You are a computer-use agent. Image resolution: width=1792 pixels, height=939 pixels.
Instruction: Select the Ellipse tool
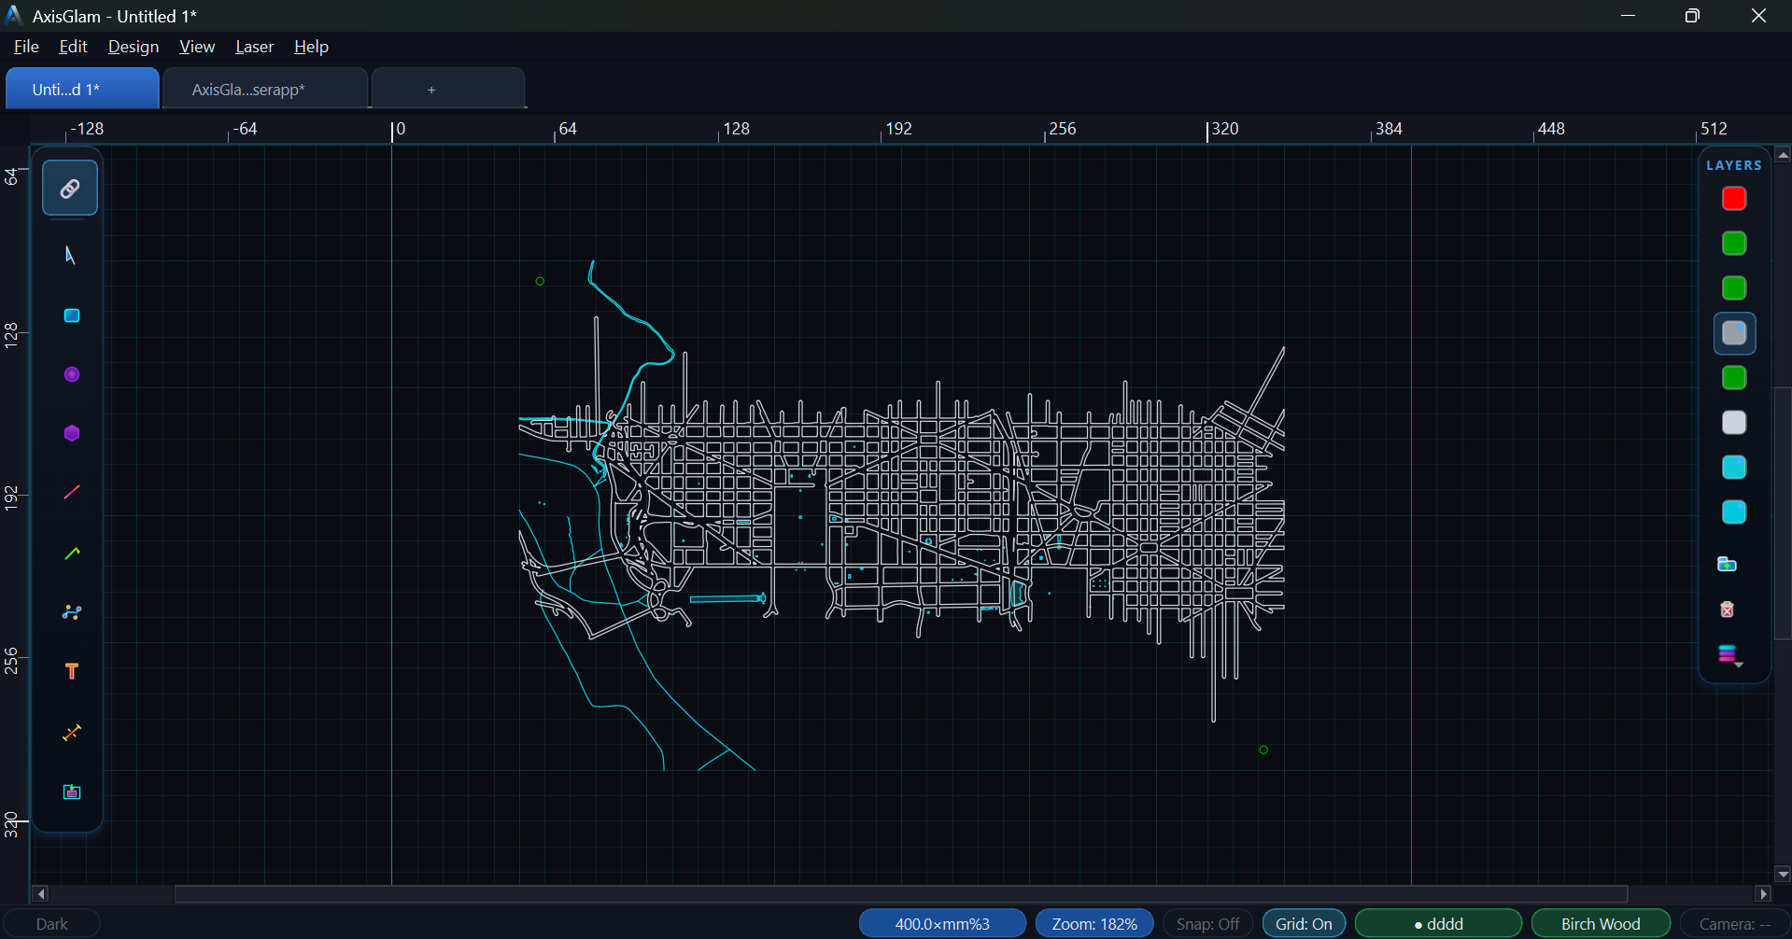[70, 373]
